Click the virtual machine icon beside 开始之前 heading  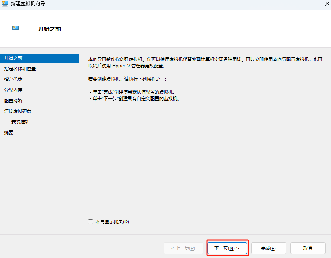tap(16, 28)
